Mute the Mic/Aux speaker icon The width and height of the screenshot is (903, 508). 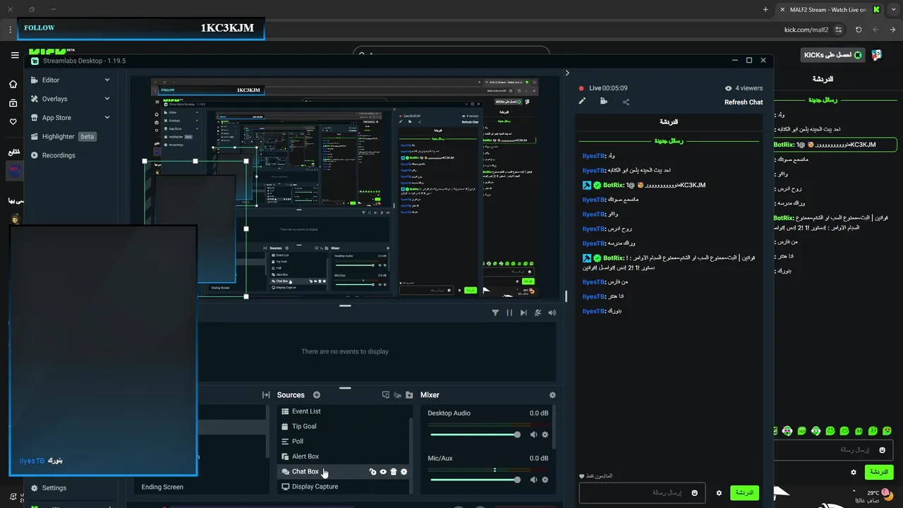pos(534,480)
